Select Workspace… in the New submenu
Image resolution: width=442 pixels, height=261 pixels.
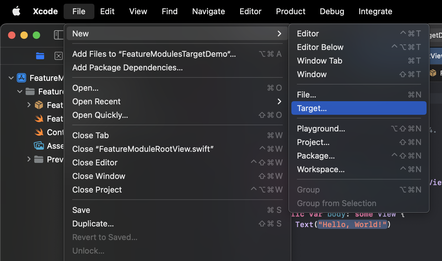tap(321, 169)
